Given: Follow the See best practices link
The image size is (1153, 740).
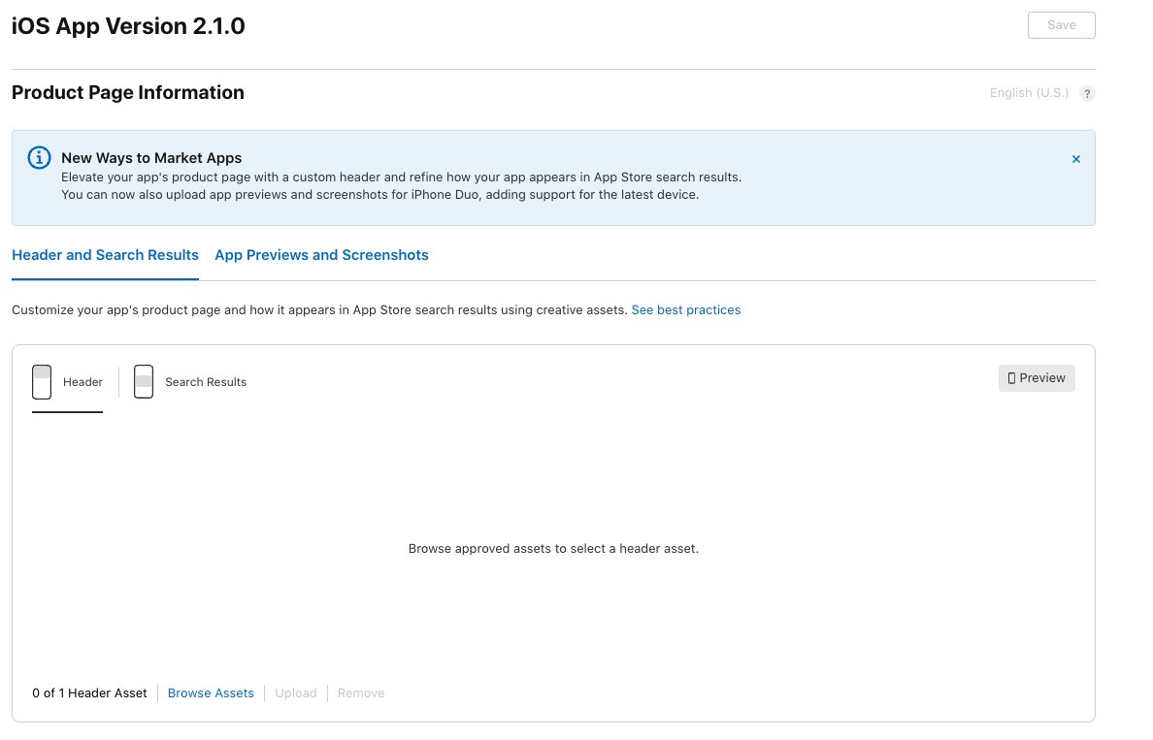Looking at the screenshot, I should (x=686, y=310).
